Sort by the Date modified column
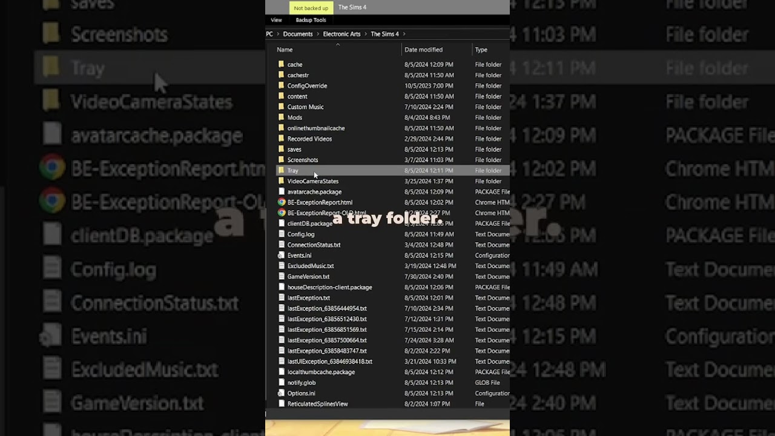This screenshot has width=775, height=436. [423, 50]
